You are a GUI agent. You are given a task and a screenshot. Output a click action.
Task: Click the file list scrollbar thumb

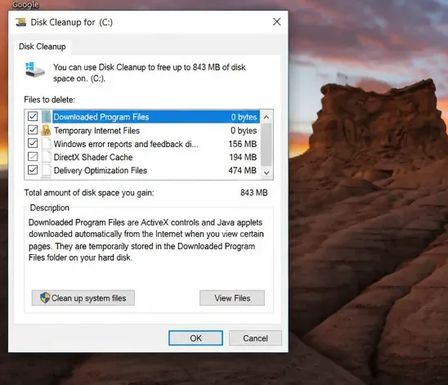pos(267,145)
